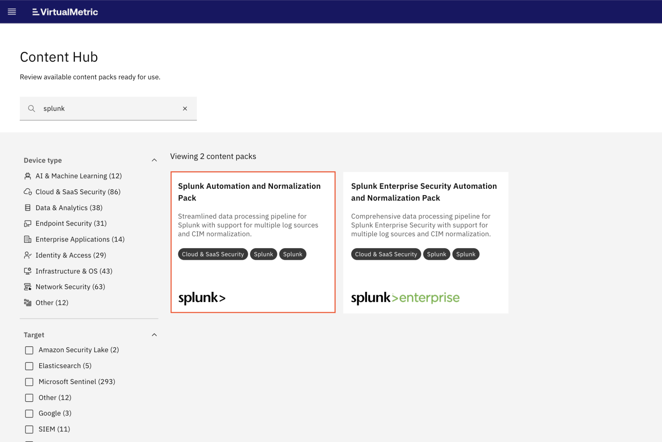Viewport: 662px width, 442px height.
Task: Filter by AI & Machine Learning (12)
Action: coord(79,176)
